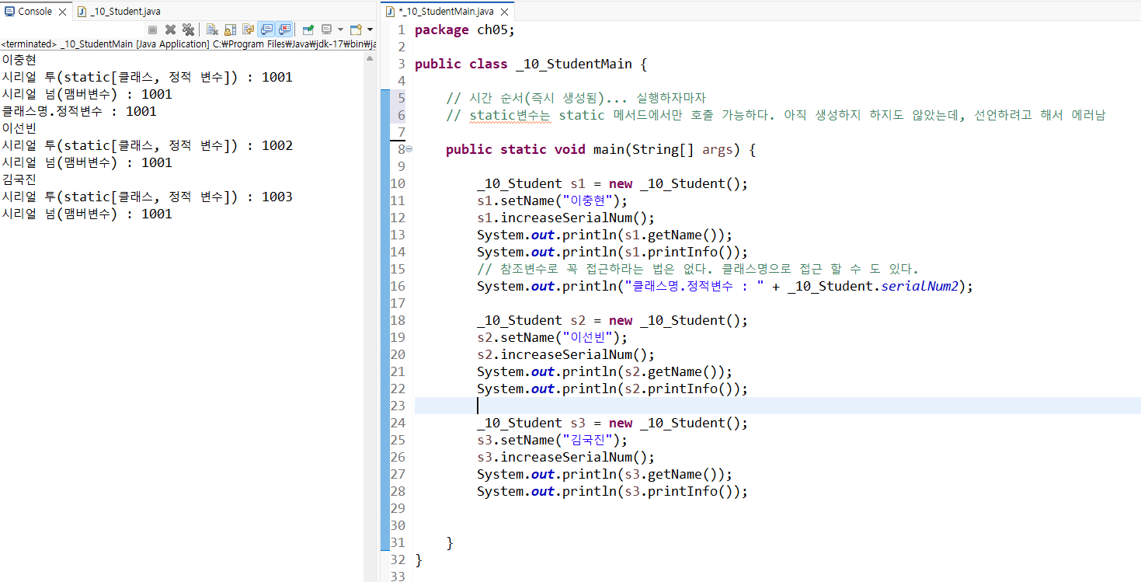Click line number 31 in the editor gutter

click(x=398, y=542)
